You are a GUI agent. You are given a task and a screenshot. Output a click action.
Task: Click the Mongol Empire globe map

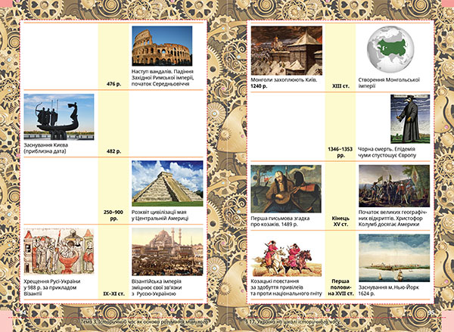(390, 51)
